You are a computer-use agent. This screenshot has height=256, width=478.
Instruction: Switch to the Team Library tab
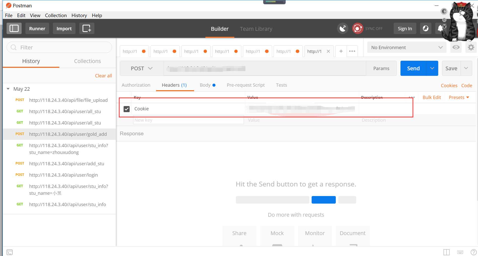coord(256,29)
